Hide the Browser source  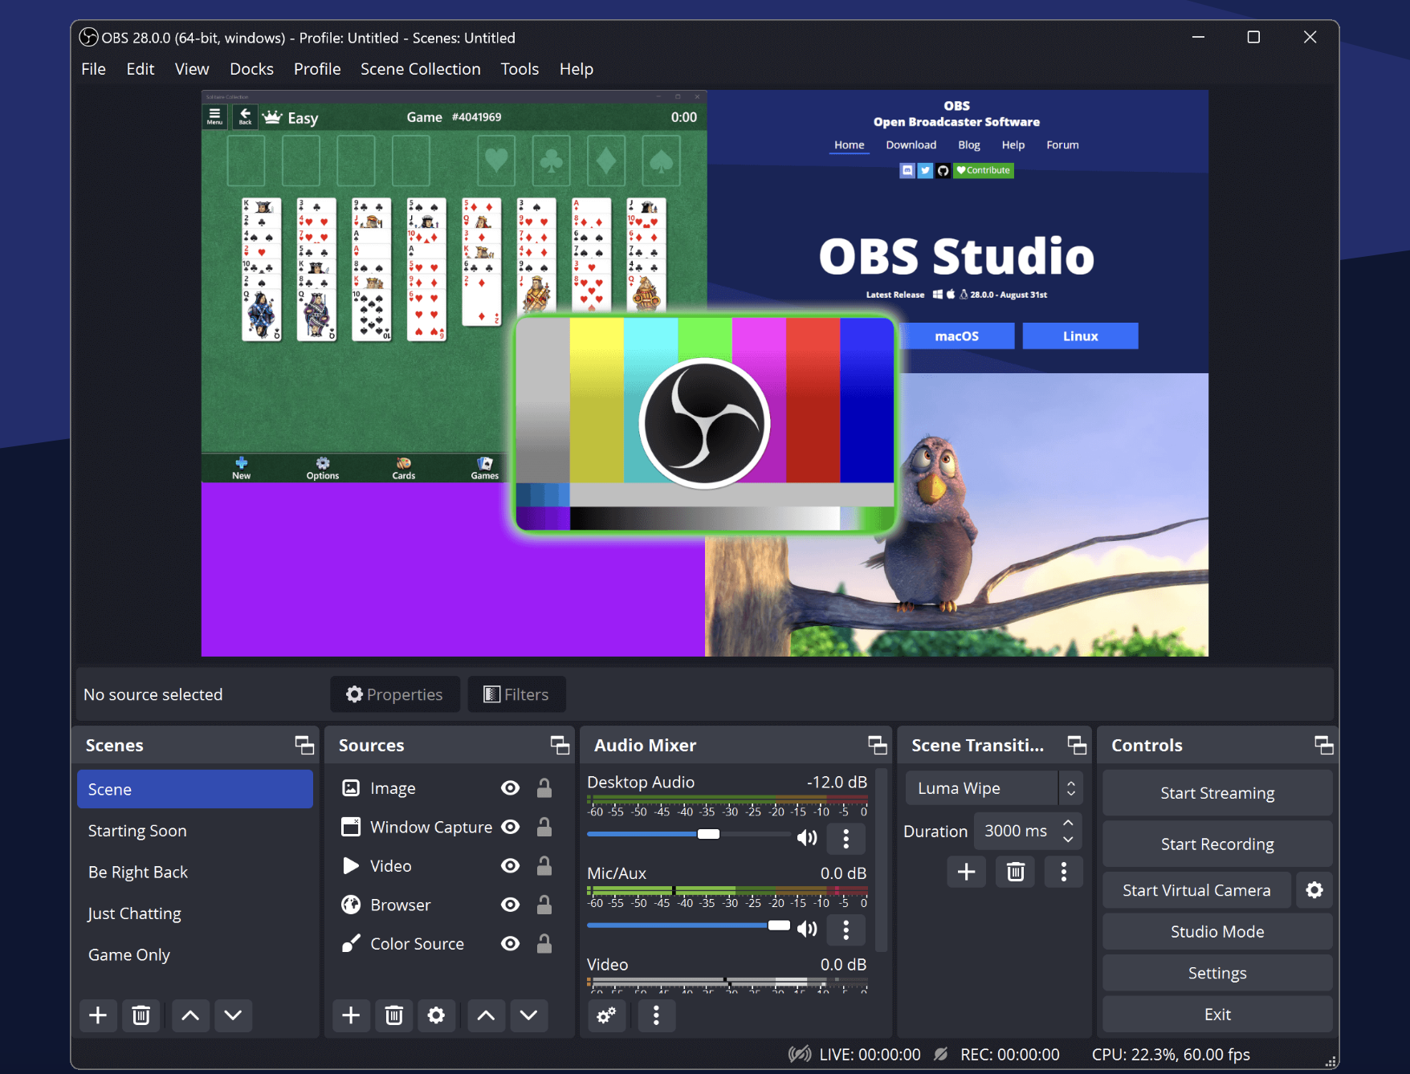click(510, 904)
